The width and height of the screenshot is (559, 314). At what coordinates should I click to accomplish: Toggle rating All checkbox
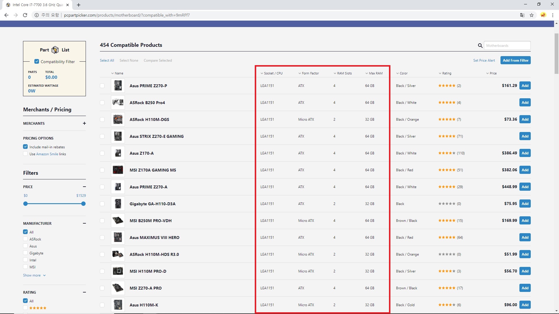[25, 301]
